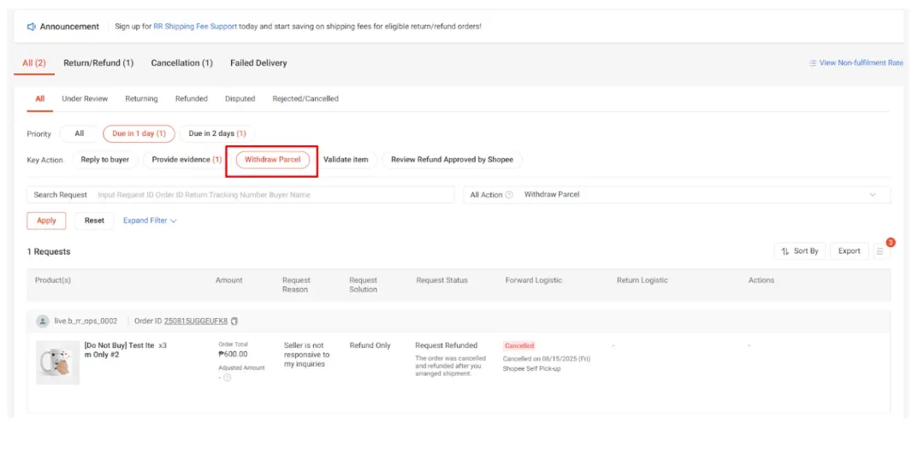Open the RR Shipping Fee Support link

[195, 26]
